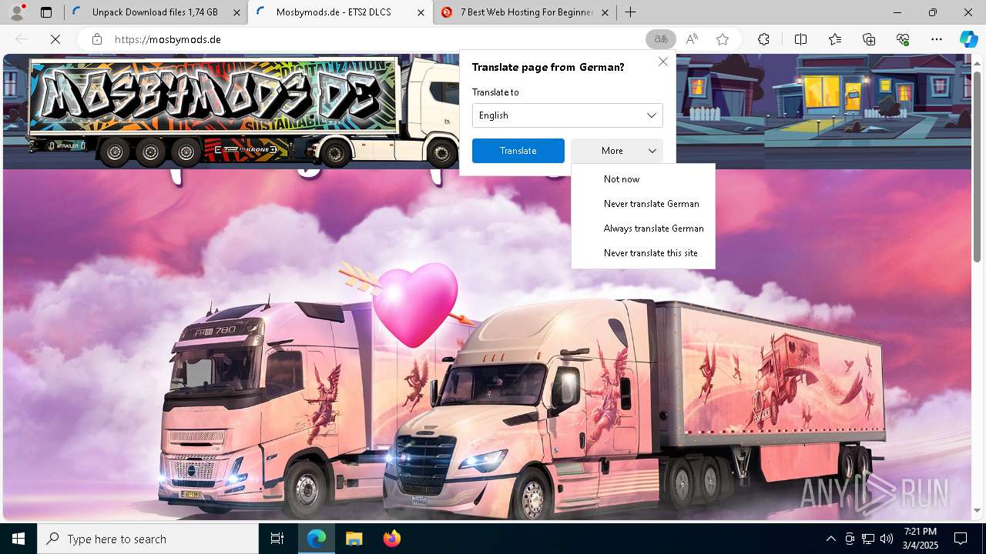Open File Explorer from taskbar
986x554 pixels.
tap(354, 539)
